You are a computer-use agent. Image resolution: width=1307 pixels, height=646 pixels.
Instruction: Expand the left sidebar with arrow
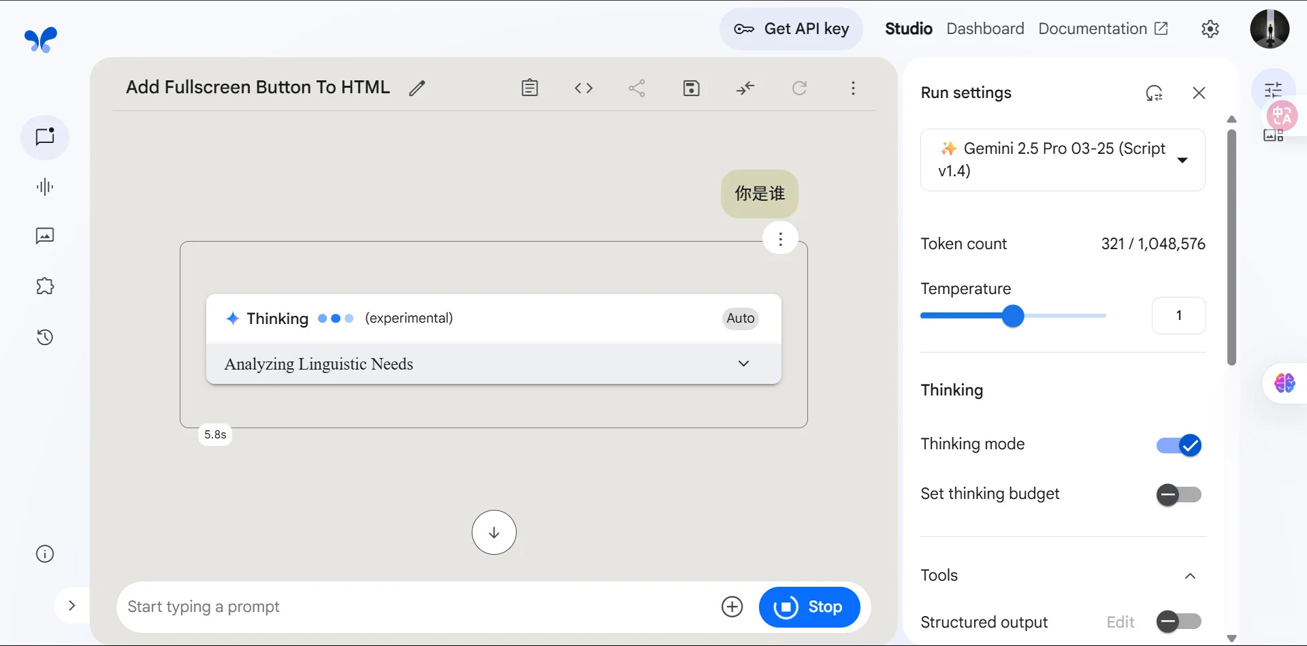72,606
